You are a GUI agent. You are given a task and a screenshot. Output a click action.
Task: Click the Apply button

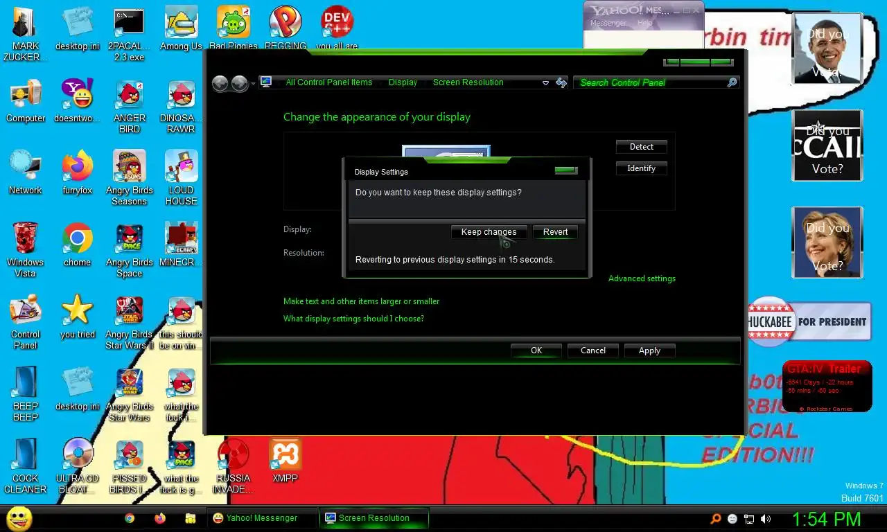(649, 351)
